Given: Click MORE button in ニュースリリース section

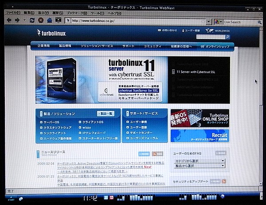Looking at the screenshot, I should pos(144,154).
